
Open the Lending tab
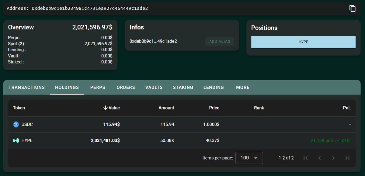(214, 87)
